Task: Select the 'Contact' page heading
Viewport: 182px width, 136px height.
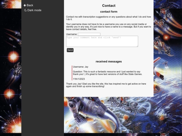Action: (109, 6)
